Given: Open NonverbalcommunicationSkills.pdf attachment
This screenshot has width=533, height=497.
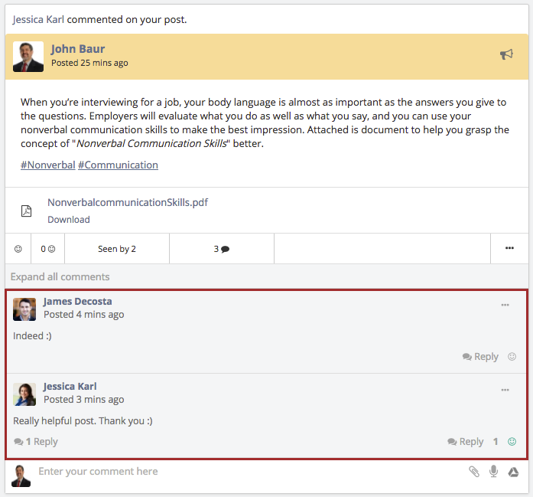Looking at the screenshot, I should point(128,202).
